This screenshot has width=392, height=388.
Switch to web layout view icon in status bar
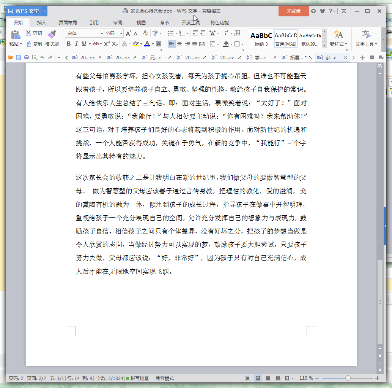(278, 378)
